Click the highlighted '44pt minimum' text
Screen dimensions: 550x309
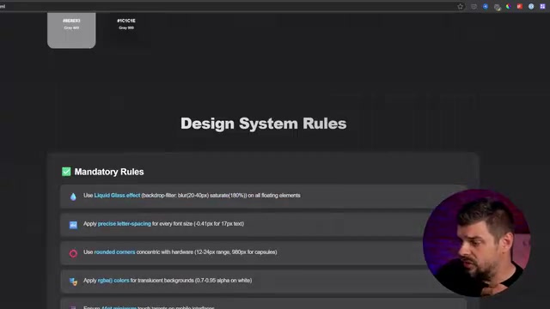(x=119, y=307)
